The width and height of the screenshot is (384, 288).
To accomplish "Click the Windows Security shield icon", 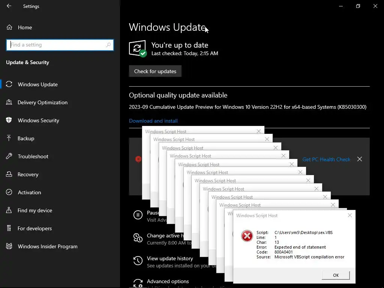I will click(x=9, y=120).
